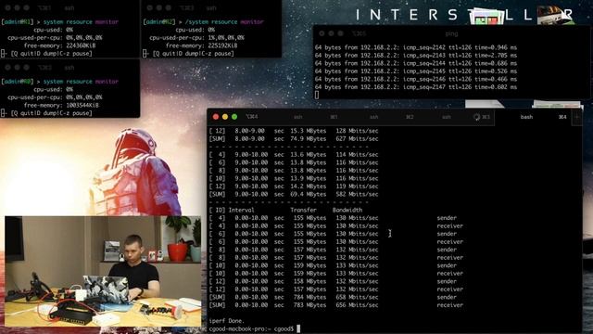The width and height of the screenshot is (593, 334).
Task: Minimize the iperf terminal with the yellow button
Action: [x=225, y=117]
